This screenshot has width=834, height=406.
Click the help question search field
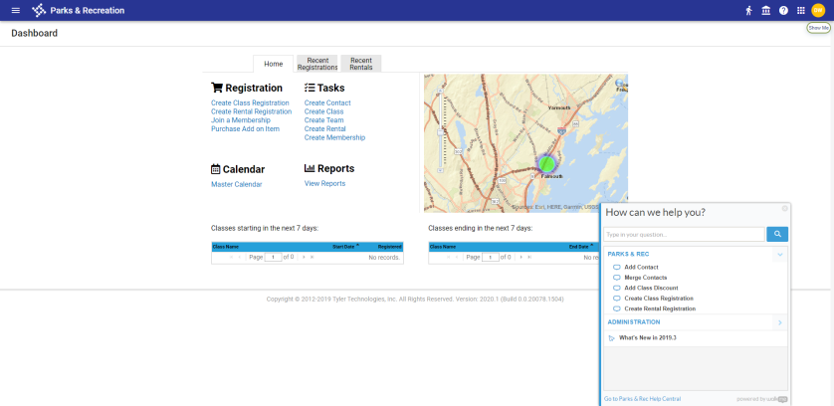[x=684, y=235]
